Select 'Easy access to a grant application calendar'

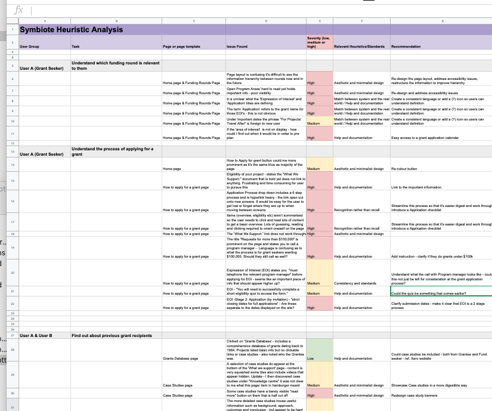pyautogui.click(x=441, y=134)
